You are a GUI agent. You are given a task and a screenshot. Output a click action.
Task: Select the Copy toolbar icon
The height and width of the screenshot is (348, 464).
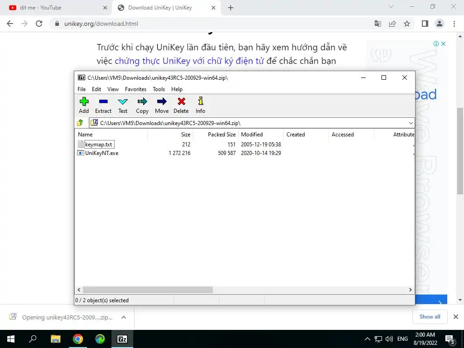click(x=142, y=101)
